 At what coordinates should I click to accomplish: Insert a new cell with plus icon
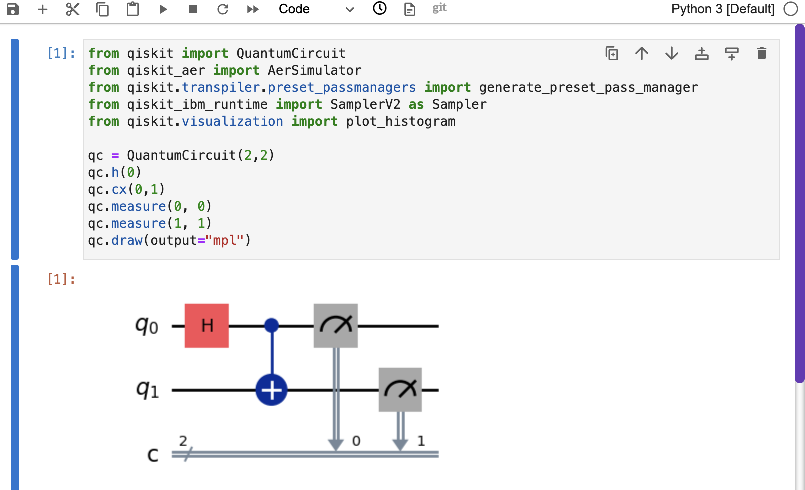point(43,9)
